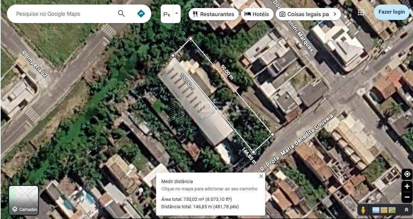Select the Street View pegman
413x219 pixels.
pyautogui.click(x=363, y=210)
